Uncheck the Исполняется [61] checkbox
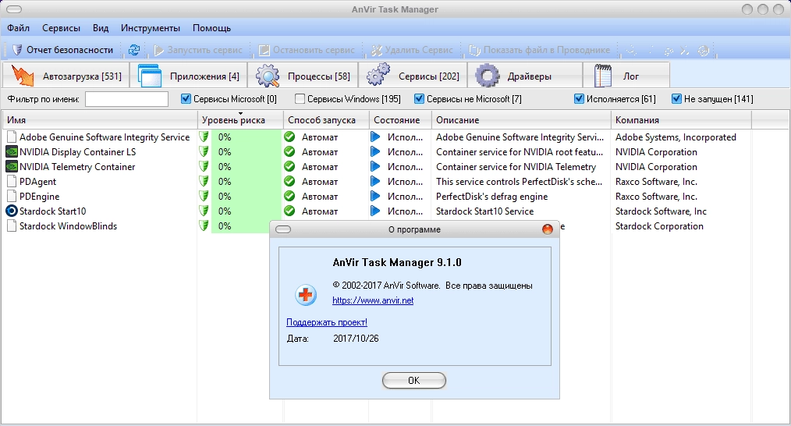The height and width of the screenshot is (426, 791). pyautogui.click(x=579, y=99)
